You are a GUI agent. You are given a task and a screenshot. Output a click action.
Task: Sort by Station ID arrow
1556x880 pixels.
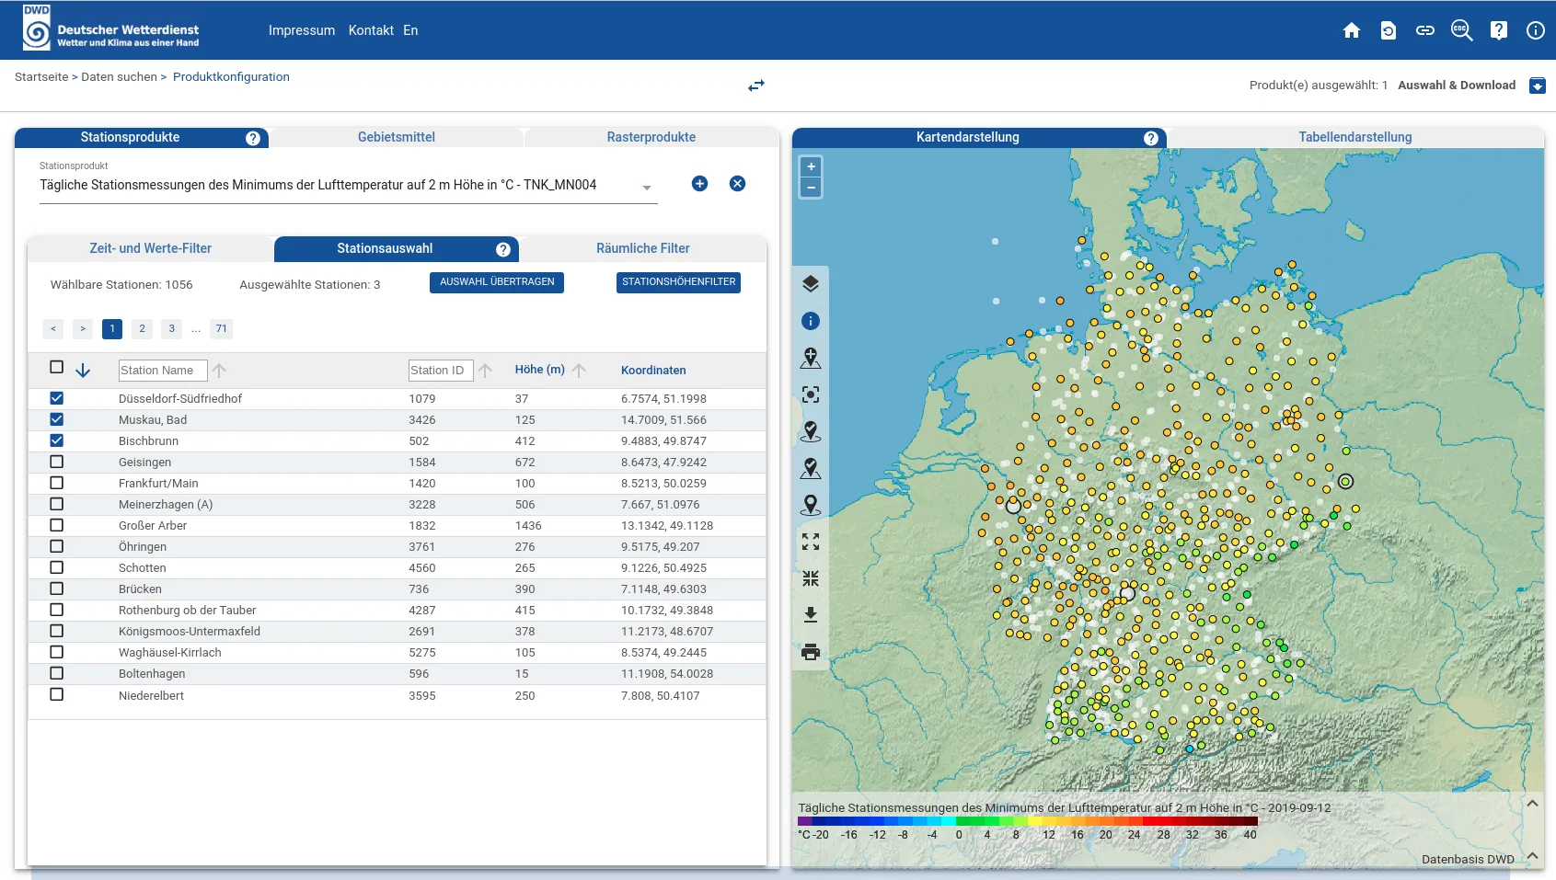point(485,371)
